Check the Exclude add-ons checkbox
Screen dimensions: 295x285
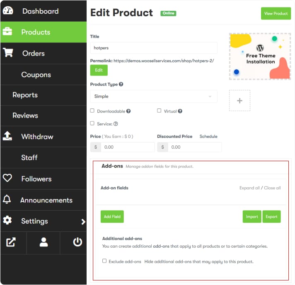(104, 261)
